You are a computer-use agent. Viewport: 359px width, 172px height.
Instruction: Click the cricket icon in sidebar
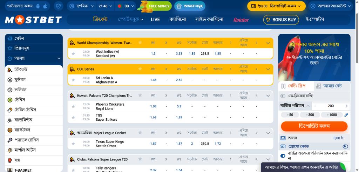[10, 70]
